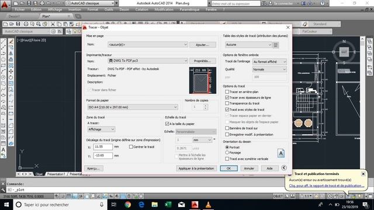Viewport: 374px width, 210px height.
Task: Uncheck Tracé avec styles de tracé
Action: pyautogui.click(x=227, y=110)
